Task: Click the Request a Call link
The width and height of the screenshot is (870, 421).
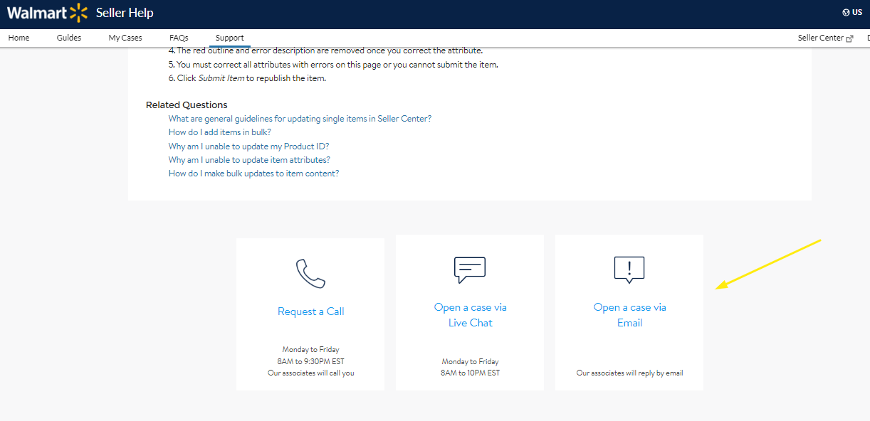Action: pyautogui.click(x=310, y=311)
